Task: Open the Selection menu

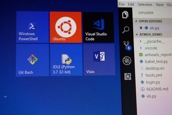Action: point(145,5)
